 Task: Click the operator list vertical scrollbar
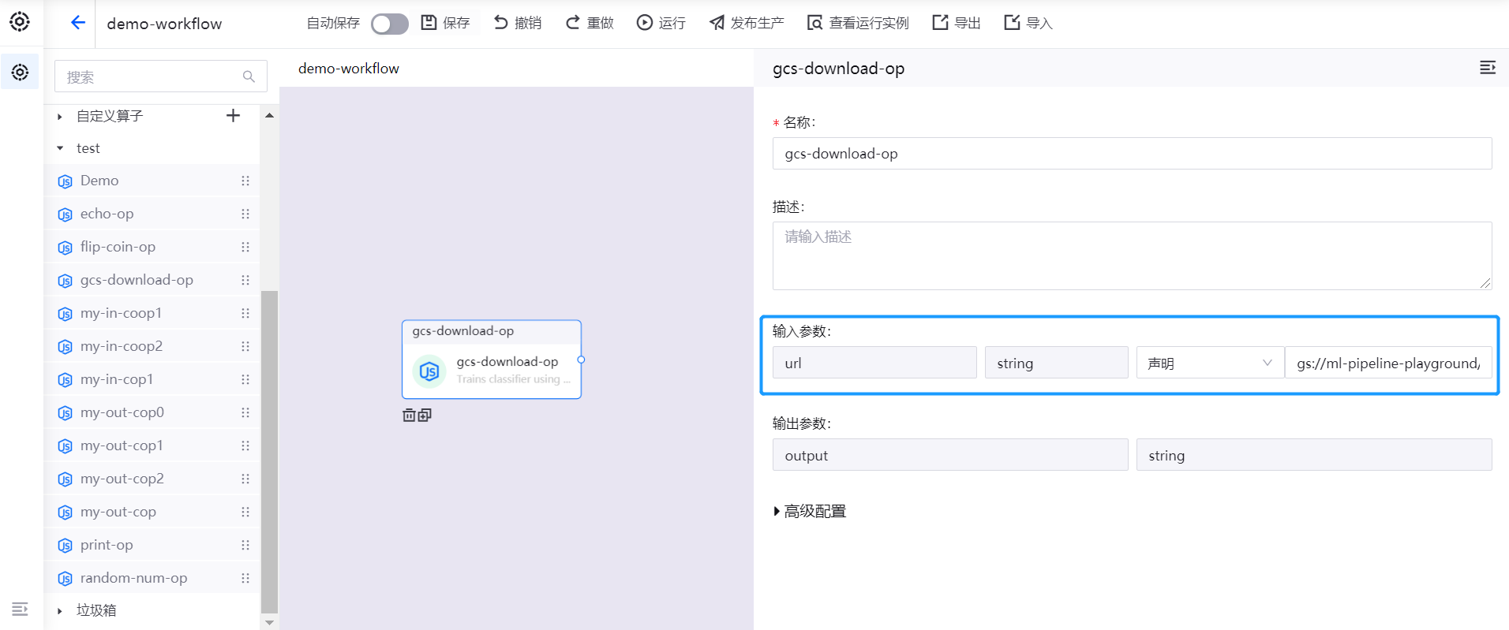269,449
